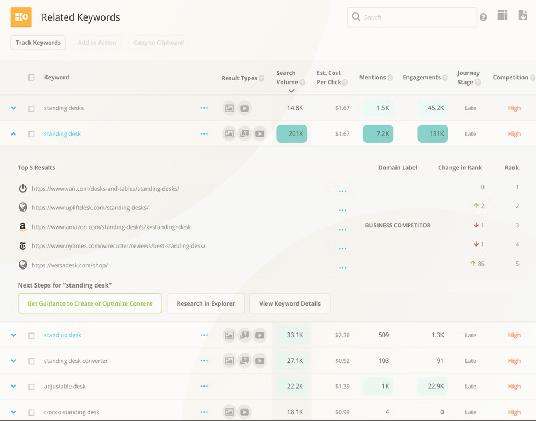Sort by Competition column header
The height and width of the screenshot is (421, 536).
tap(510, 77)
